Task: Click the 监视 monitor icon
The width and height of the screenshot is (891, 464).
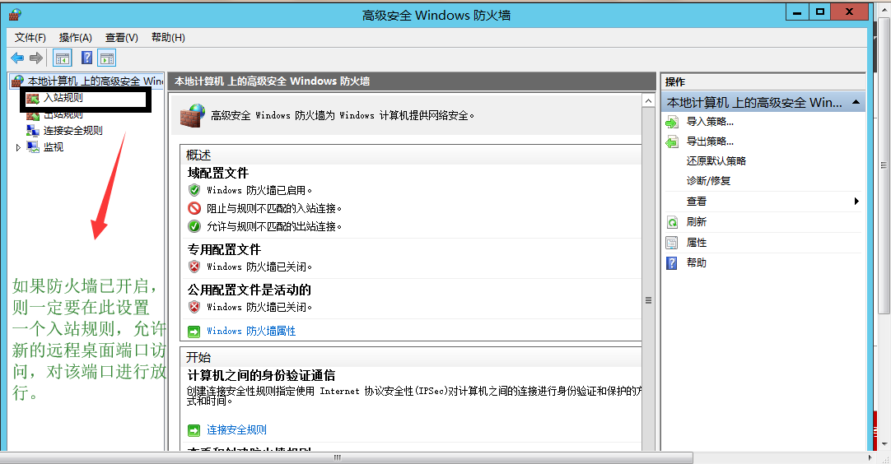Action: coord(33,147)
